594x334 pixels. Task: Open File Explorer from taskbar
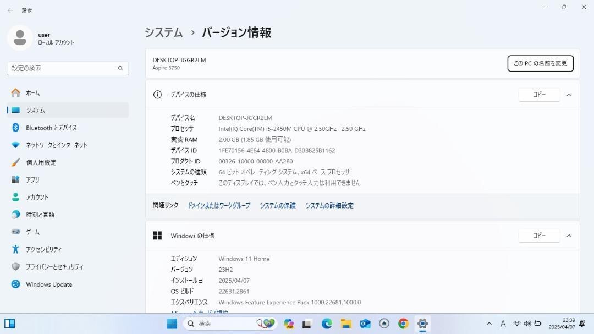pos(346,324)
